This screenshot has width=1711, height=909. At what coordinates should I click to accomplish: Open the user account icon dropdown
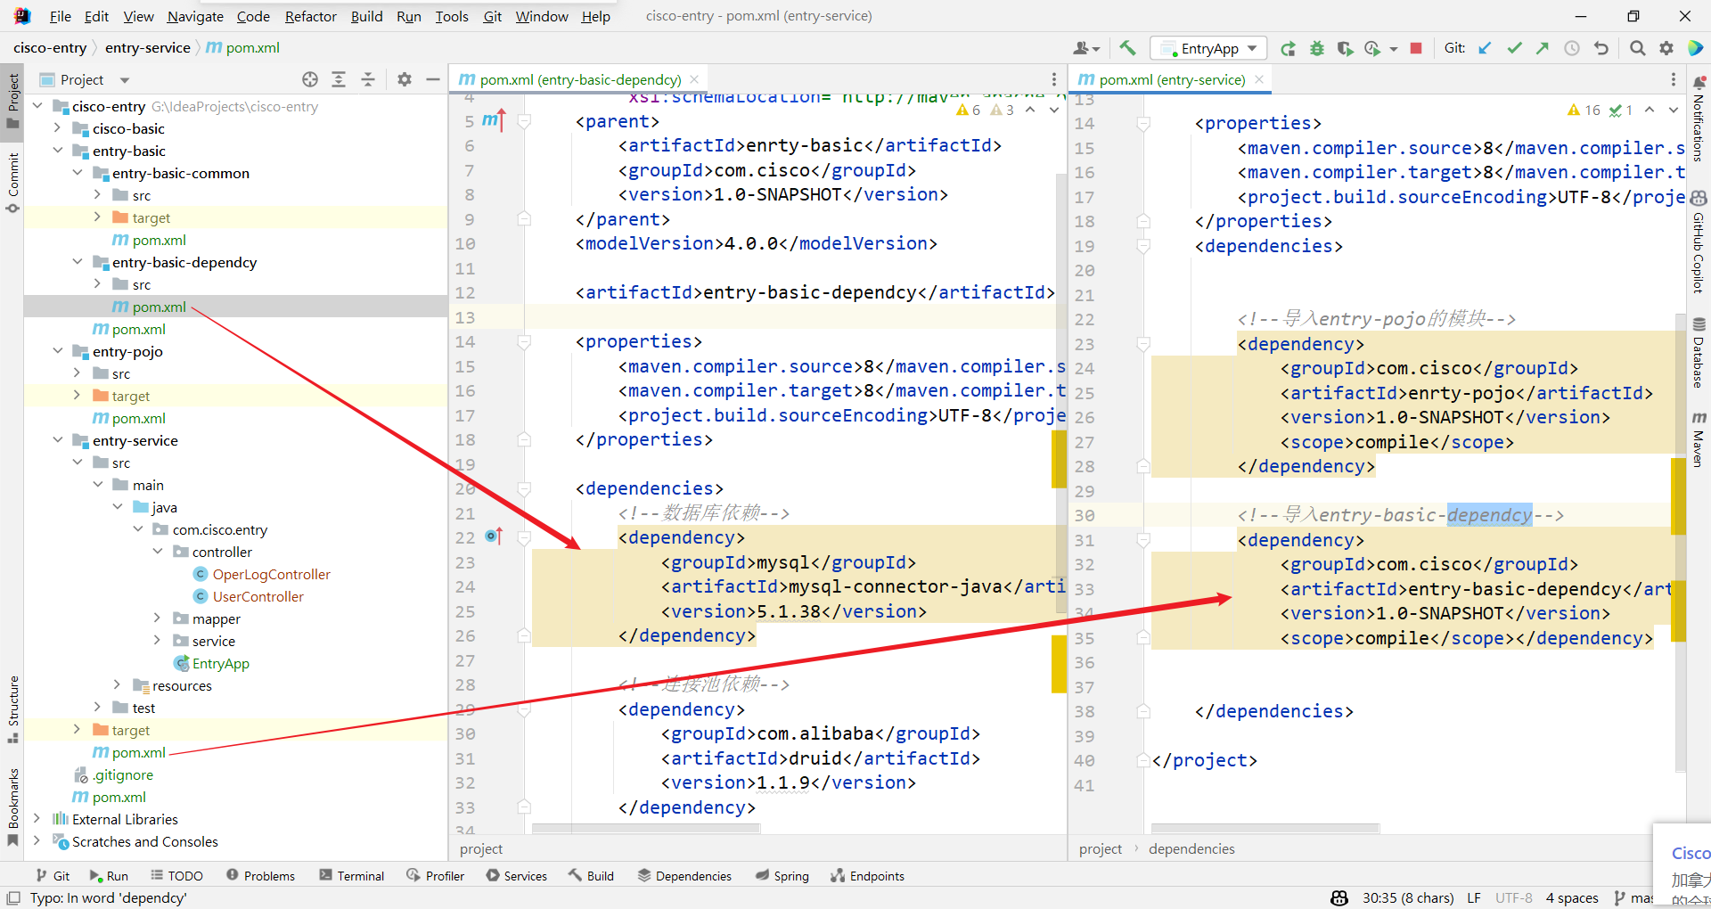click(1086, 48)
